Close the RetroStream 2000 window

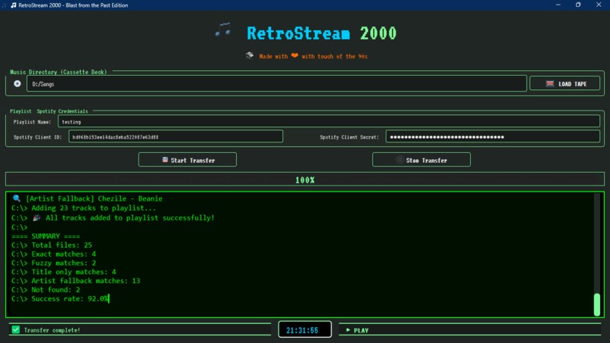599,5
